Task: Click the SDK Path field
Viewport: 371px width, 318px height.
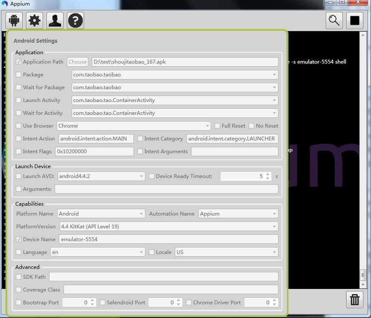Action: point(164,277)
